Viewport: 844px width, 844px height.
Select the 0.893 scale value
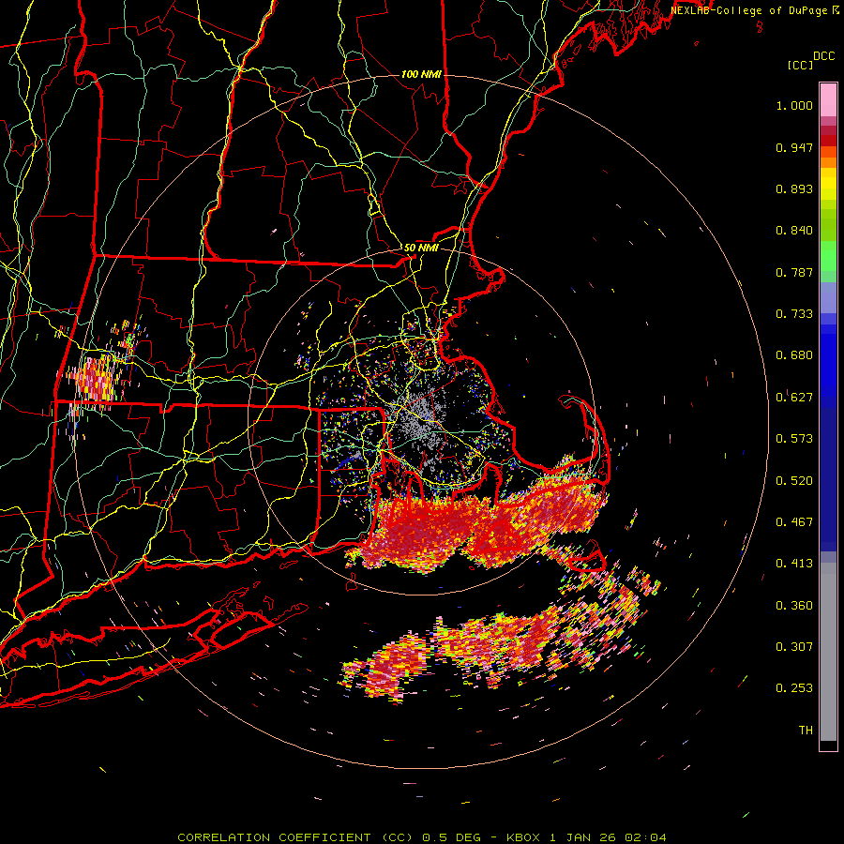[x=794, y=188]
